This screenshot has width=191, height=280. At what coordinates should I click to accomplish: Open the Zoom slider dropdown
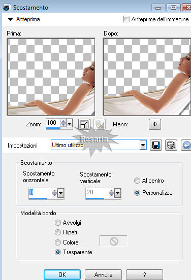pos(70,123)
